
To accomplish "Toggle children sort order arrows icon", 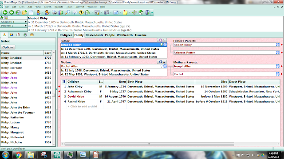I will (64, 82).
